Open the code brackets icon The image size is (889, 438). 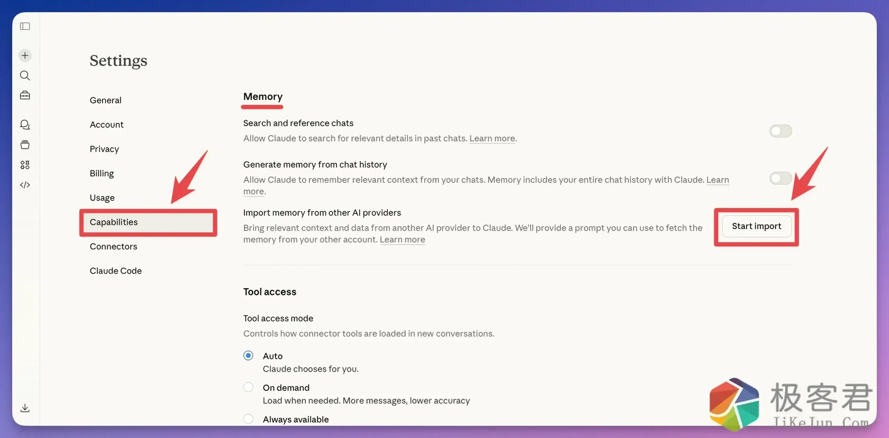25,185
